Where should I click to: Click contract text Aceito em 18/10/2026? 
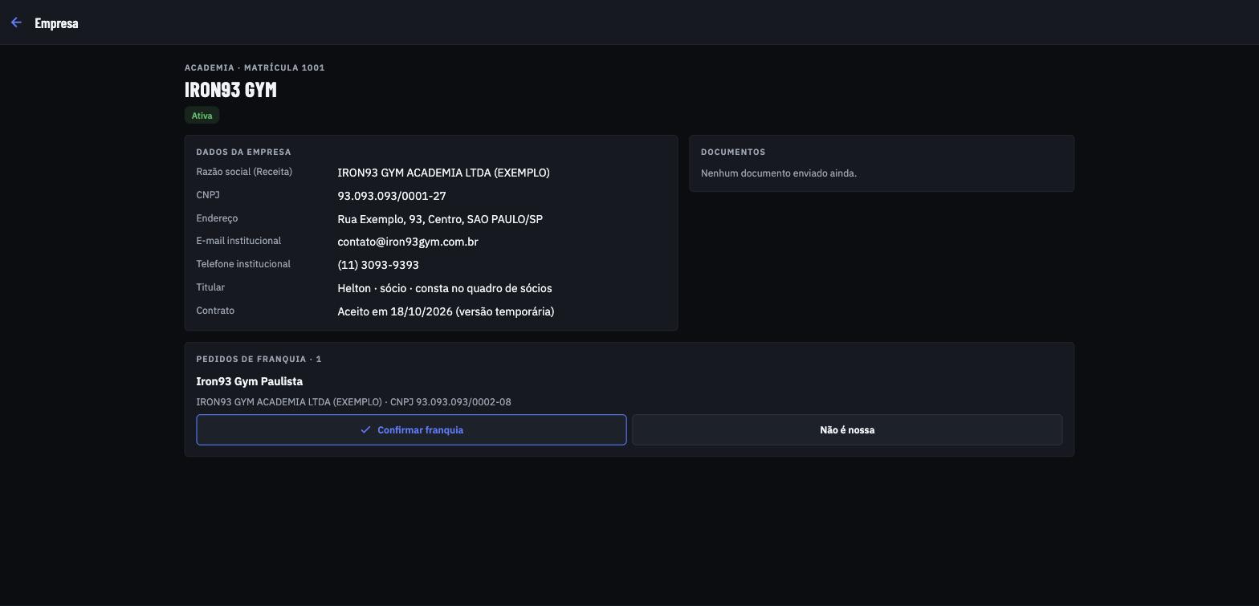[x=446, y=311]
